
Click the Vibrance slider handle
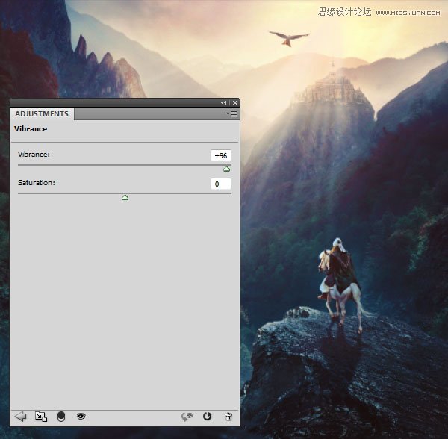pyautogui.click(x=226, y=169)
